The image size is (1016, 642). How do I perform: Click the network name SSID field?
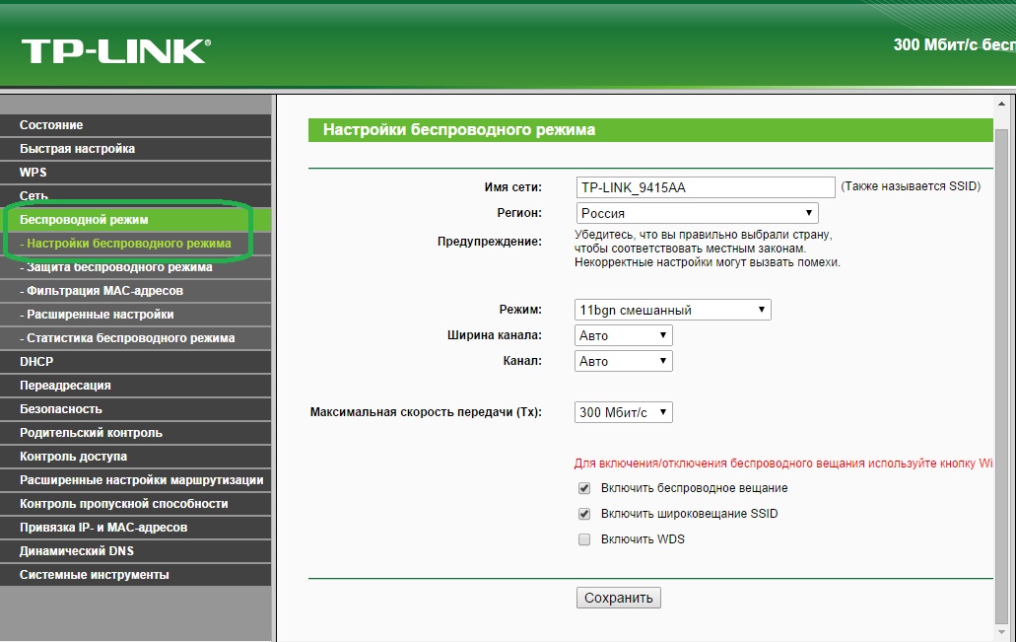[x=705, y=186]
